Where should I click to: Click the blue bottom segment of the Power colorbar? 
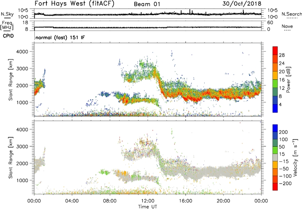[275, 108]
